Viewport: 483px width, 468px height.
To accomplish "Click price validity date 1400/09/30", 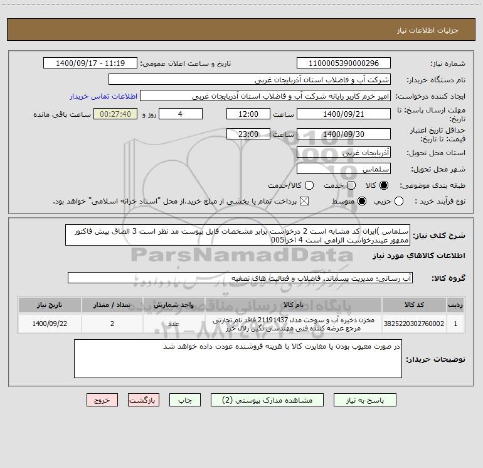I will (x=344, y=134).
